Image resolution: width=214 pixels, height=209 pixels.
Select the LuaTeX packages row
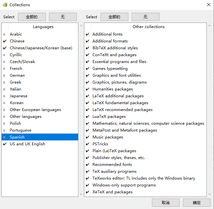click(145, 117)
